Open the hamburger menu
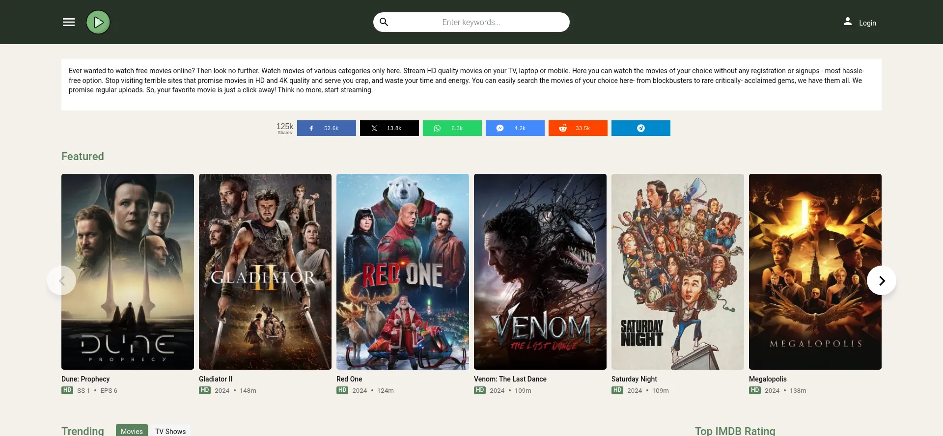 (x=69, y=22)
